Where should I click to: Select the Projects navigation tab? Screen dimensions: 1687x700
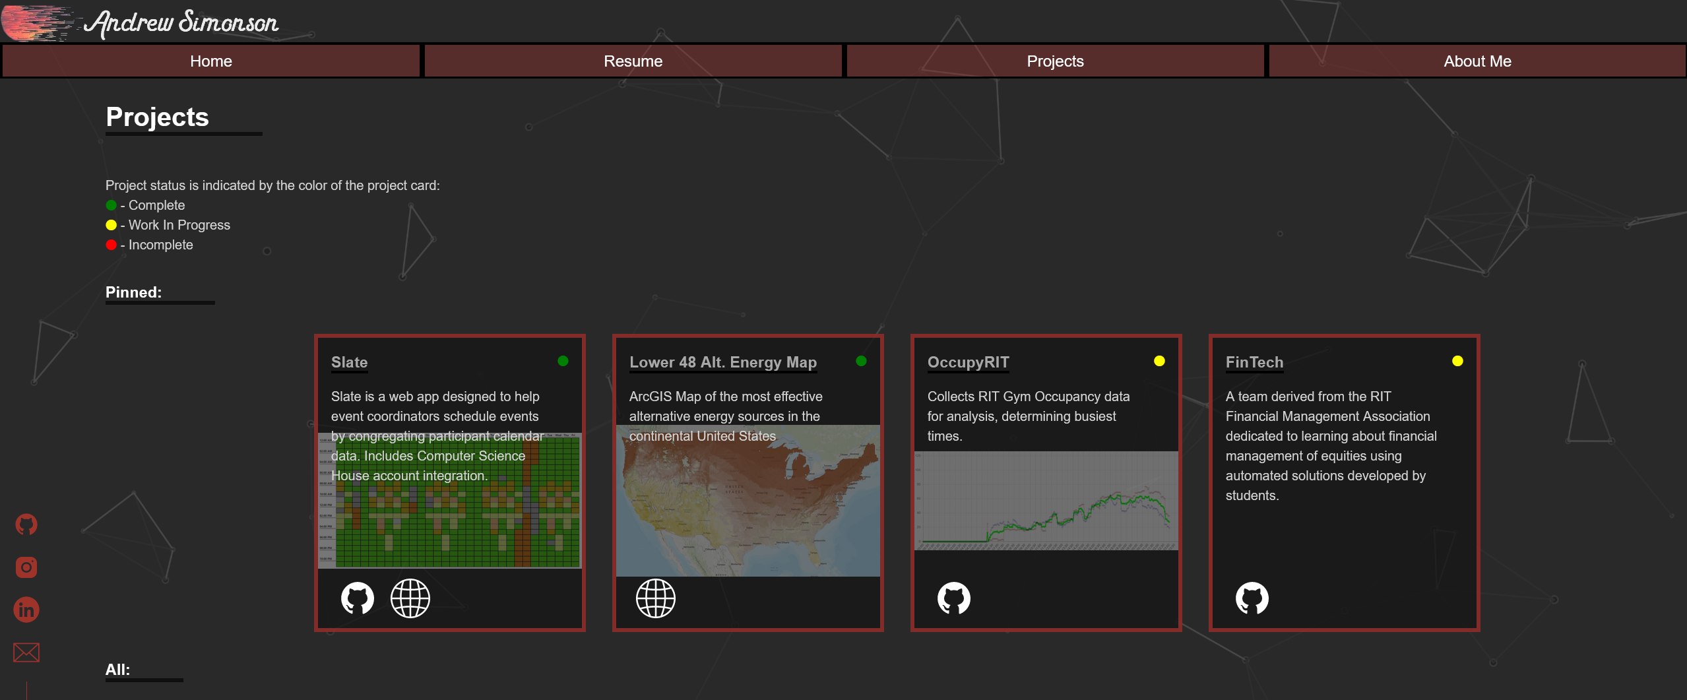pyautogui.click(x=1056, y=61)
